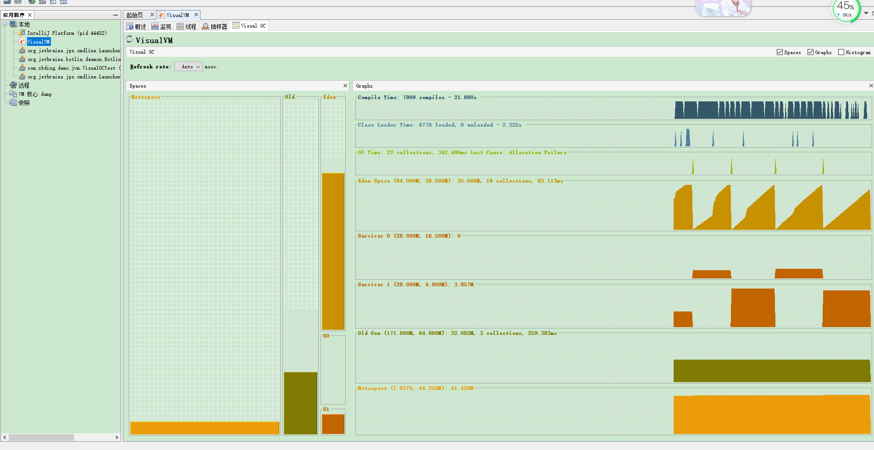Viewport: 874px width, 450px height.
Task: Switch to the 起始页 start page tab
Action: (135, 15)
